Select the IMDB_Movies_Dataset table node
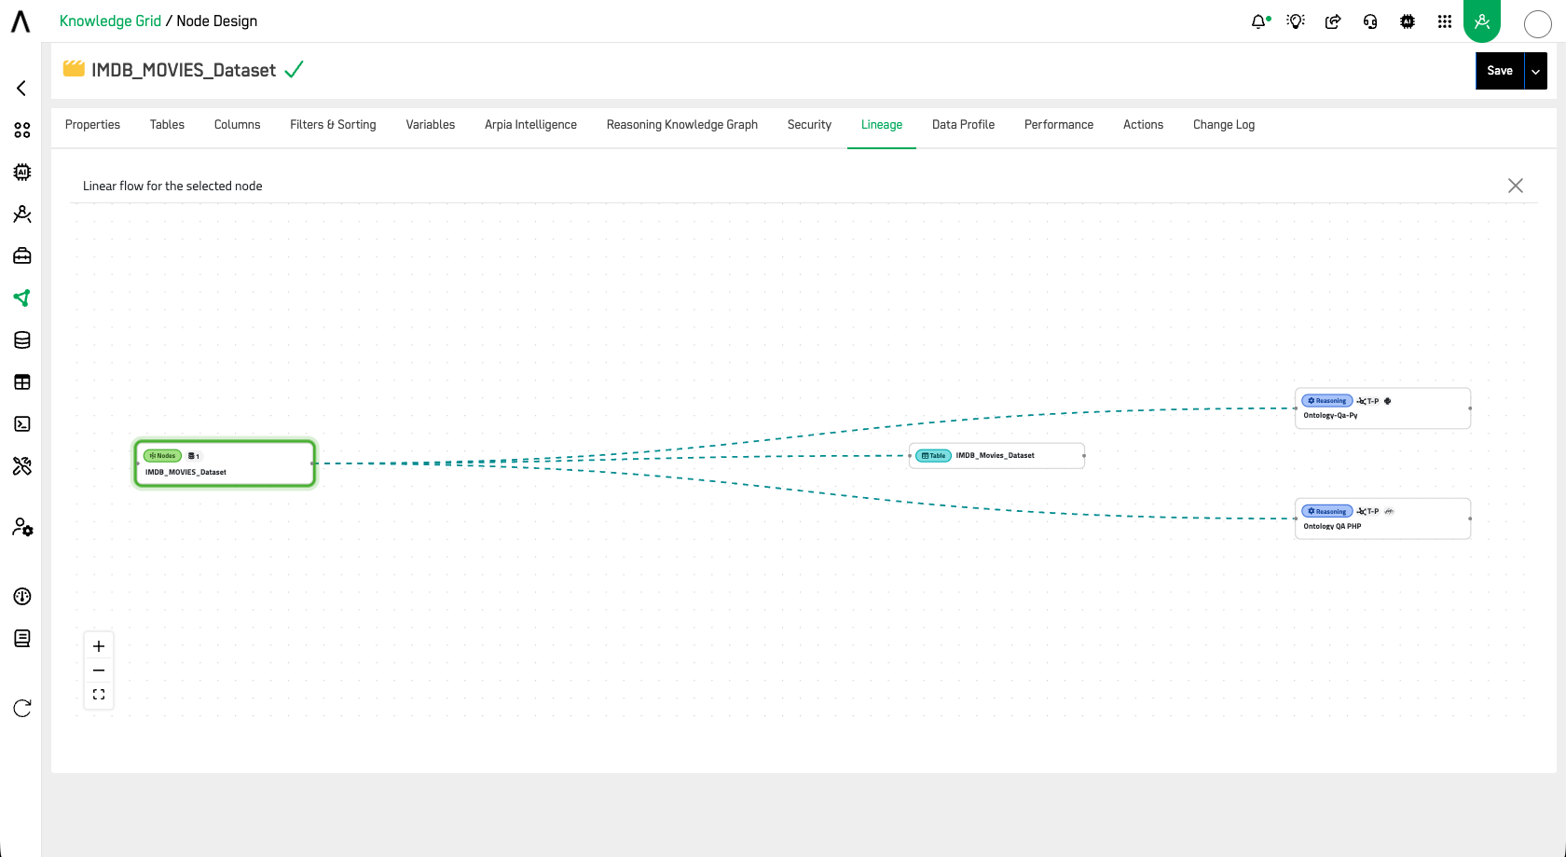The image size is (1566, 857). click(996, 456)
